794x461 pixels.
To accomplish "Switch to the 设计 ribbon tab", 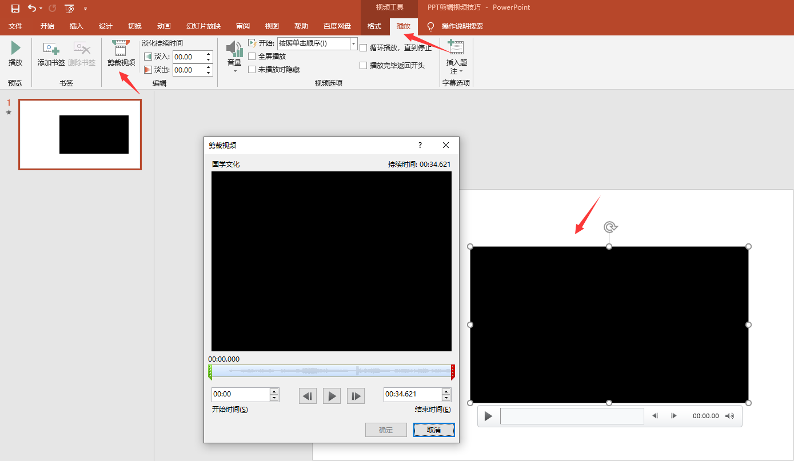I will pyautogui.click(x=106, y=26).
